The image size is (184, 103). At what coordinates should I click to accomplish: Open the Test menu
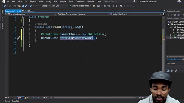55,1
